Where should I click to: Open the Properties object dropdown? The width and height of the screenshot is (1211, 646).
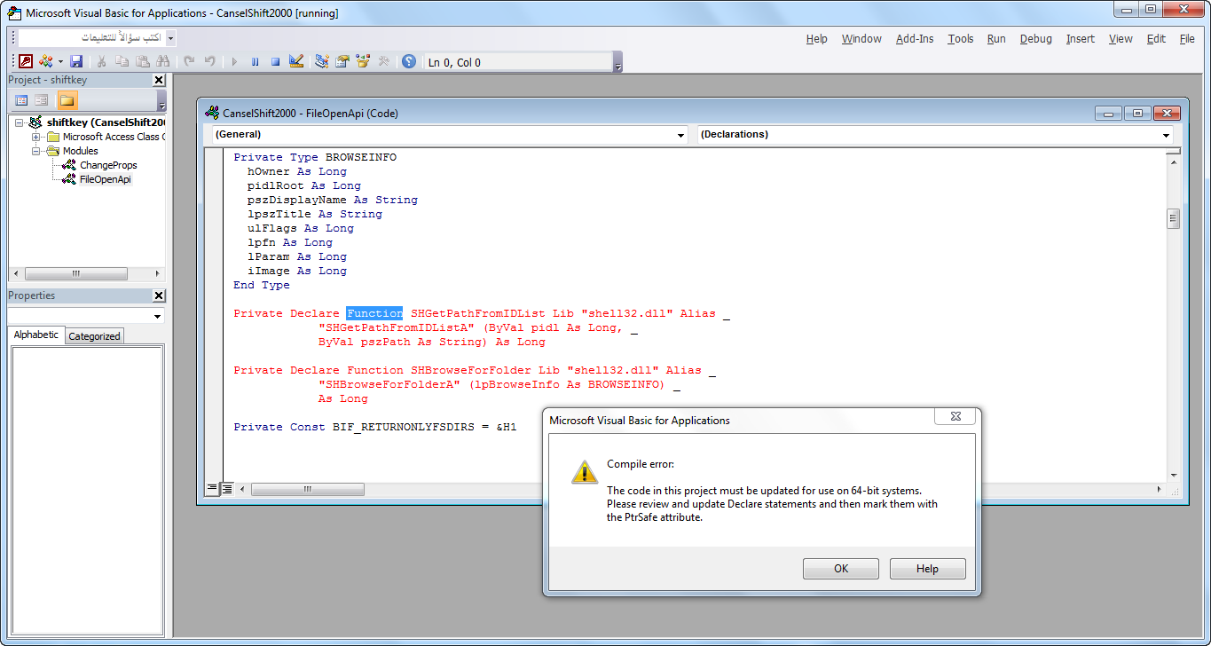point(158,316)
